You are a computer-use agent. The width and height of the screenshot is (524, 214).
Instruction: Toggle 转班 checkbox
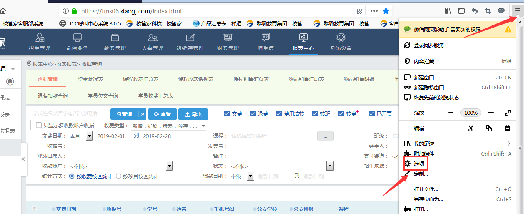[315, 114]
